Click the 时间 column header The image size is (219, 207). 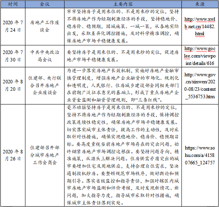pyautogui.click(x=13, y=4)
